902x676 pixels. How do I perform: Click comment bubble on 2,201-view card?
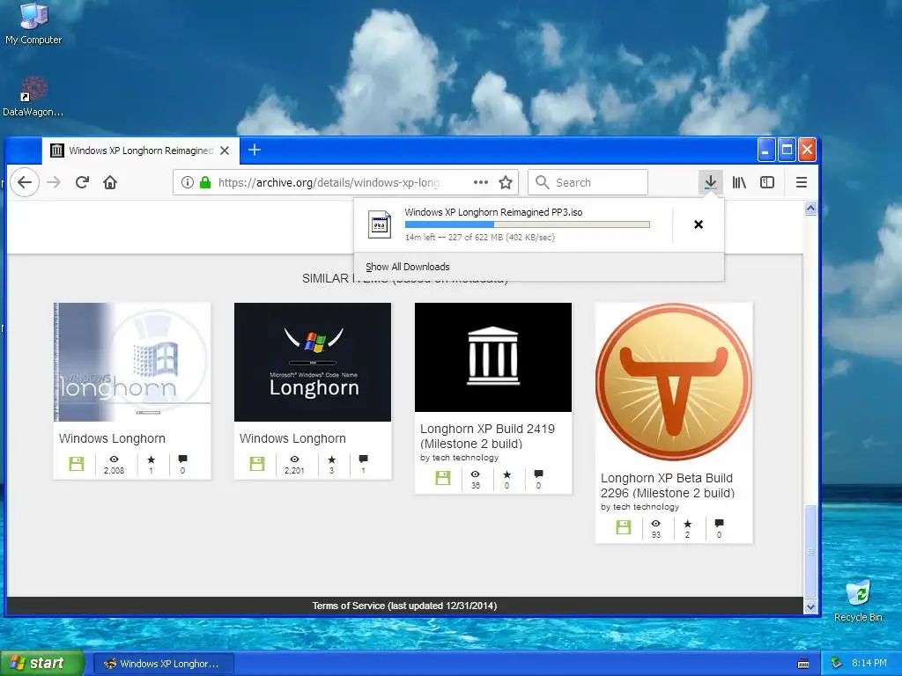[x=364, y=459]
